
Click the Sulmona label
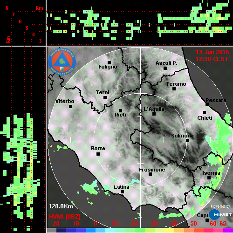[x=182, y=136]
